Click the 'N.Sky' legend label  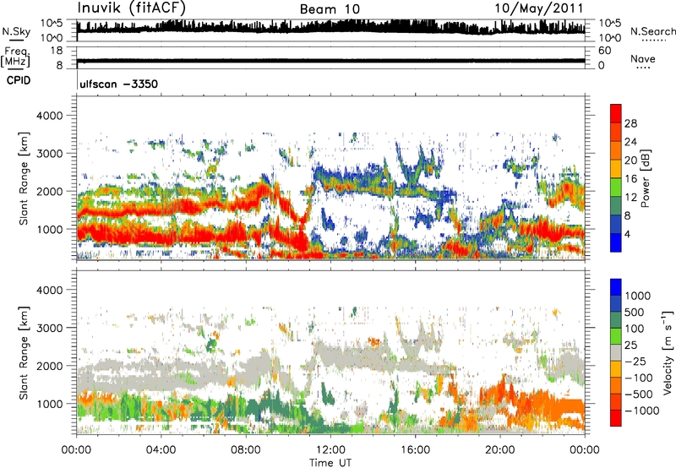pos(16,31)
